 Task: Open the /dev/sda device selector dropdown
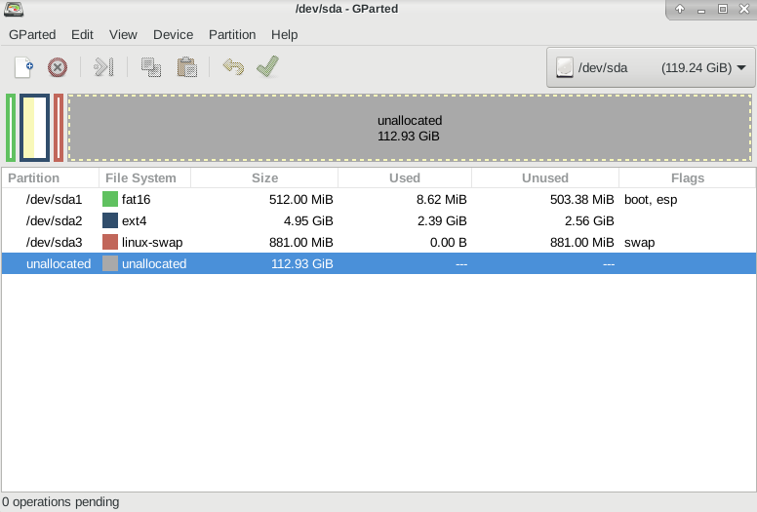(x=651, y=67)
